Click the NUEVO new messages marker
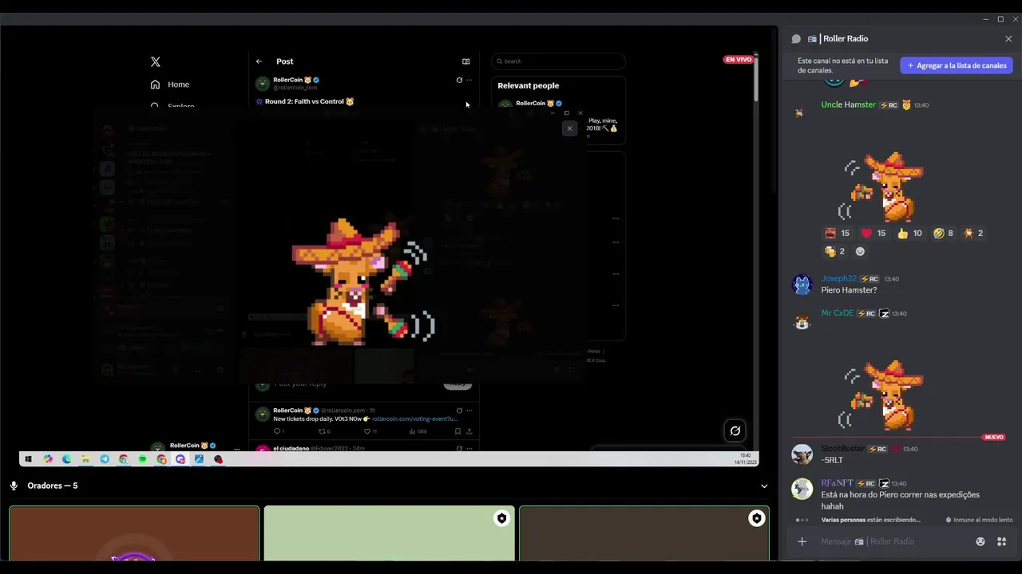 (994, 438)
